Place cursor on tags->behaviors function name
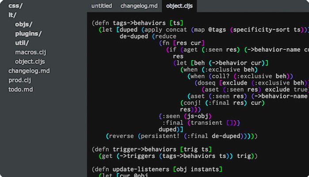 [139, 23]
